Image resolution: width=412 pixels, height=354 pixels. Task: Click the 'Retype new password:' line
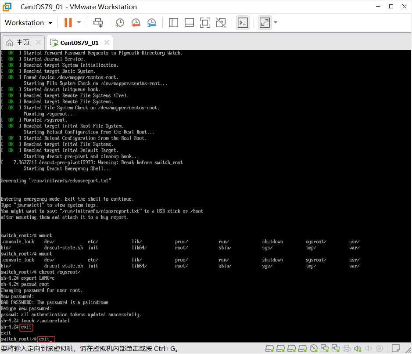[26, 308]
